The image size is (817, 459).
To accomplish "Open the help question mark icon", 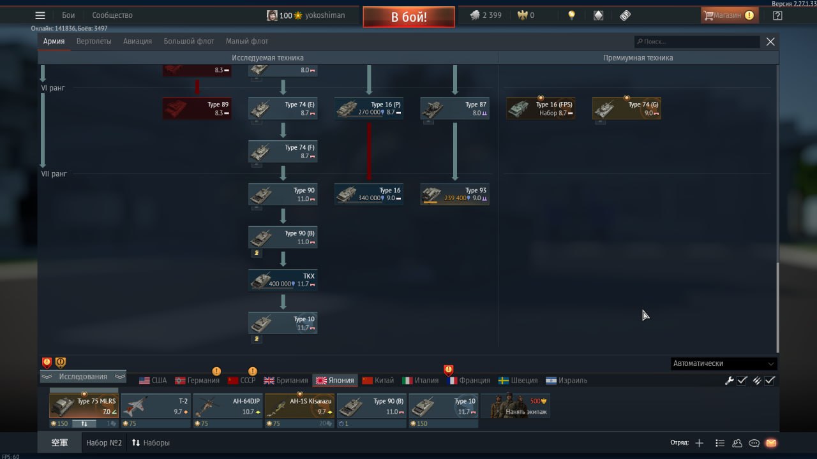I will click(x=777, y=15).
